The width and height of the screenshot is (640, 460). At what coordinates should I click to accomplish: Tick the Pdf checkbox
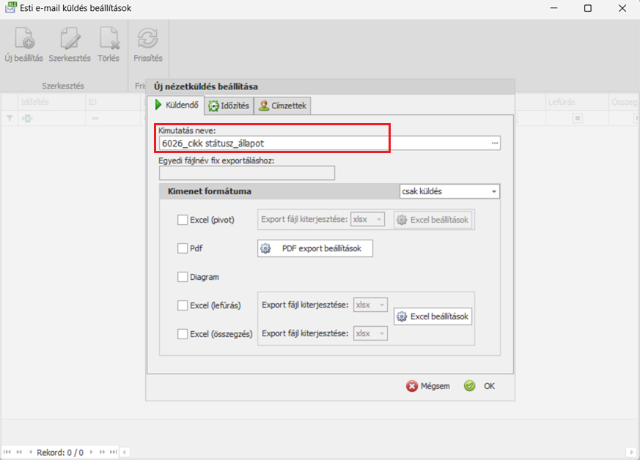(x=183, y=248)
